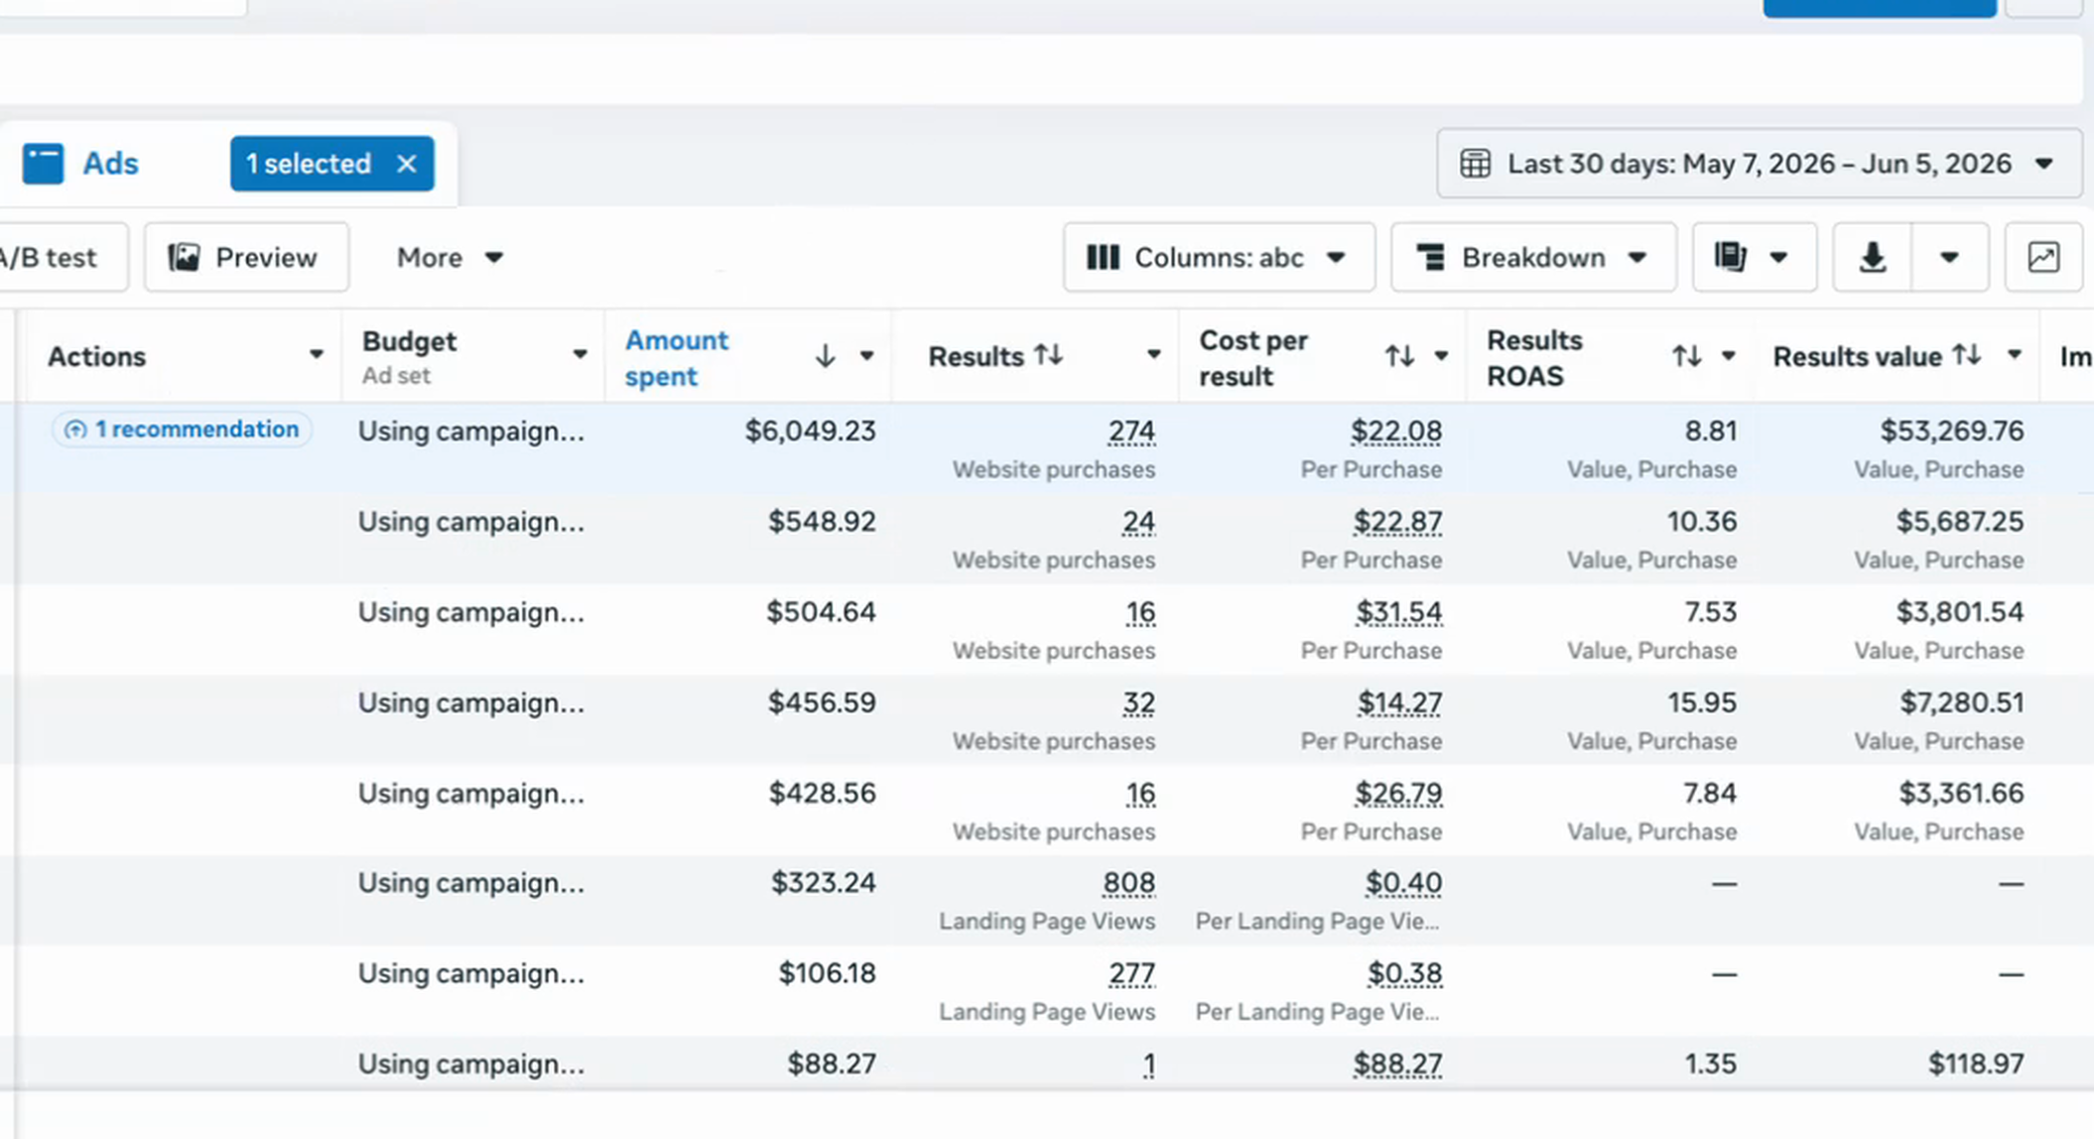The image size is (2094, 1139).
Task: Click the $26.79 cost per purchase
Action: (1397, 794)
